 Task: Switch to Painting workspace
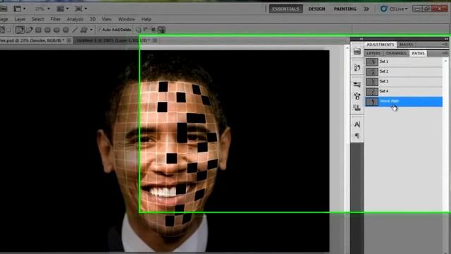click(345, 9)
